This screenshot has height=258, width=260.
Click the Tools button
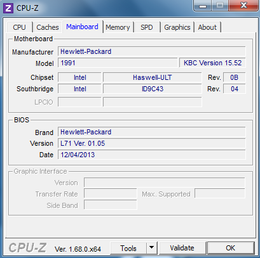tap(128, 248)
